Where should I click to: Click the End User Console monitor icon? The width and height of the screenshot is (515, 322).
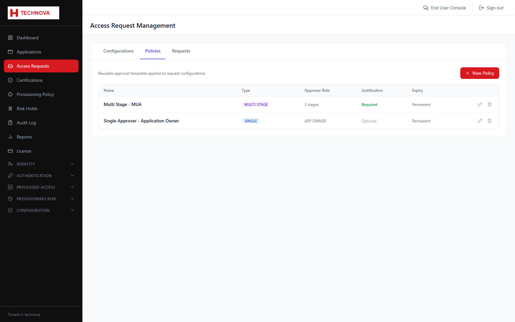(x=426, y=8)
